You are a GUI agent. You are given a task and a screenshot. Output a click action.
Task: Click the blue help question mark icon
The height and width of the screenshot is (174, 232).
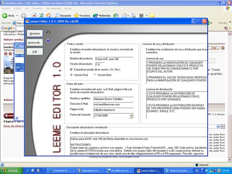click(48, 41)
